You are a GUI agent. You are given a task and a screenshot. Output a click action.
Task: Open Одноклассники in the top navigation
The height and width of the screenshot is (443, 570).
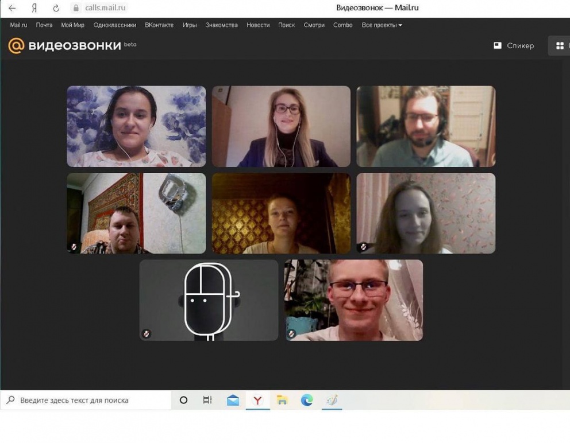tap(114, 25)
